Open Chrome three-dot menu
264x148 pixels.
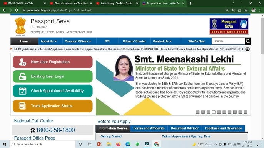pyautogui.click(x=260, y=10)
